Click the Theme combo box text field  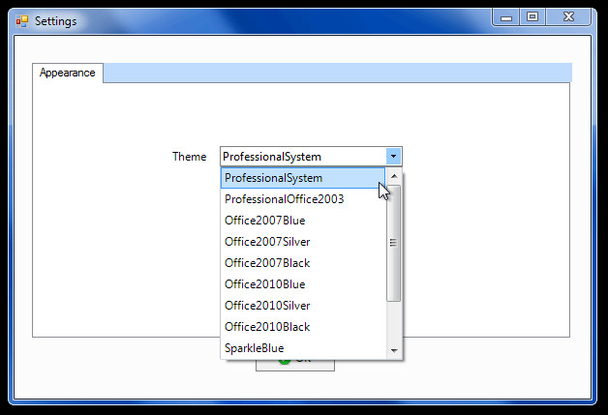[x=303, y=157]
